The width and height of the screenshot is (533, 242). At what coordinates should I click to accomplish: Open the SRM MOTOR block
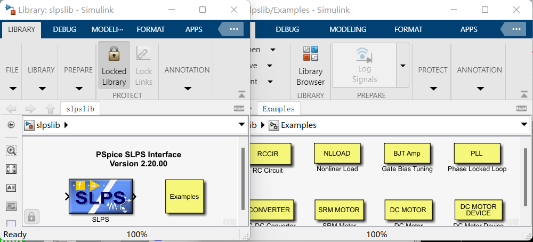coord(338,210)
